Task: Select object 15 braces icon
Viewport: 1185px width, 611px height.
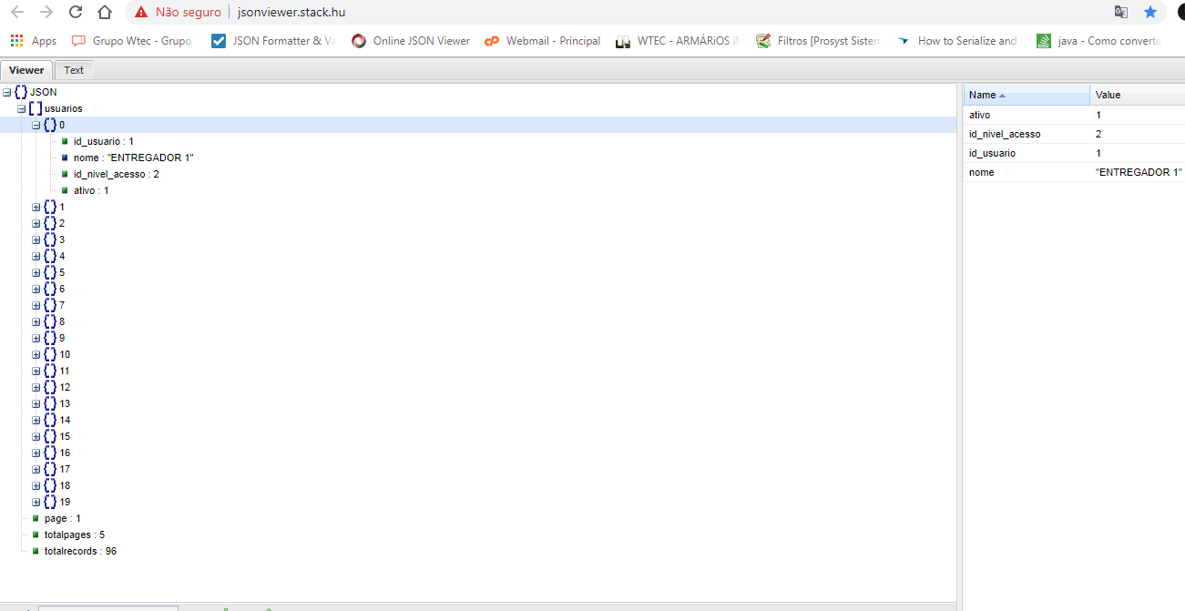Action: [x=50, y=436]
